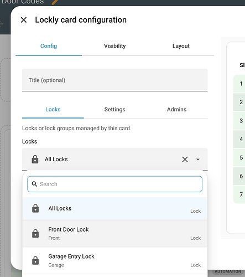Open the Layout tab
The height and width of the screenshot is (277, 245).
pyautogui.click(x=181, y=46)
